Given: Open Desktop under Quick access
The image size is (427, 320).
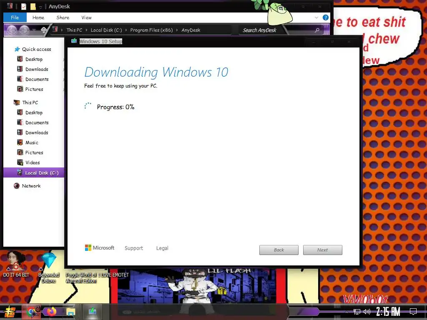Looking at the screenshot, I should pos(34,59).
